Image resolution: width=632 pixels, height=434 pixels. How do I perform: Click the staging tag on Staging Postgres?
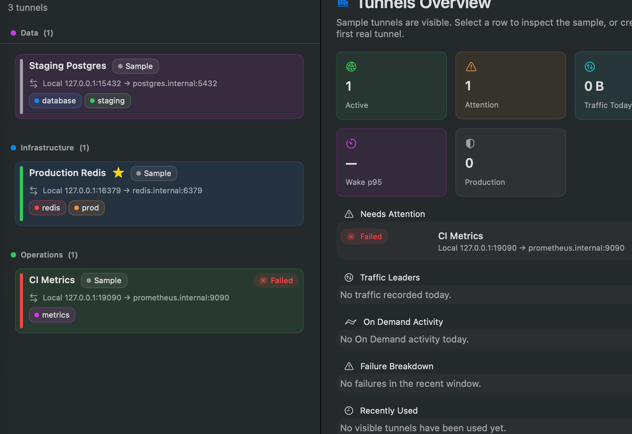click(x=107, y=101)
